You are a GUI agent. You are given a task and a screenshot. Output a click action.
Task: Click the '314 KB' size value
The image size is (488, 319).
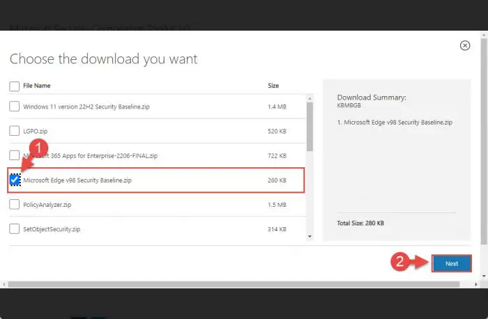(x=277, y=229)
